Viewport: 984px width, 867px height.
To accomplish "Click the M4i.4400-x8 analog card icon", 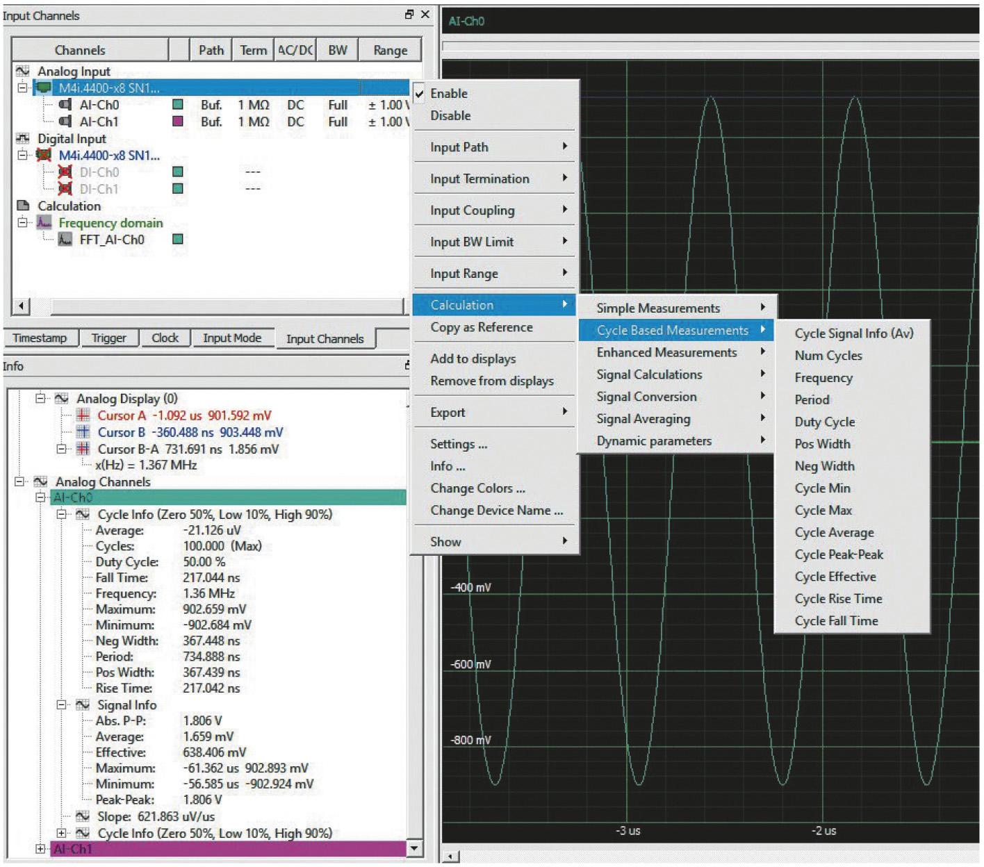I will (x=44, y=88).
